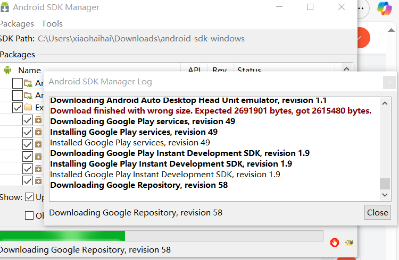Image resolution: width=399 pixels, height=260 pixels.
Task: Click 'Downloading Android Auto Desktop Head Unit emulator' line
Action: pyautogui.click(x=188, y=100)
